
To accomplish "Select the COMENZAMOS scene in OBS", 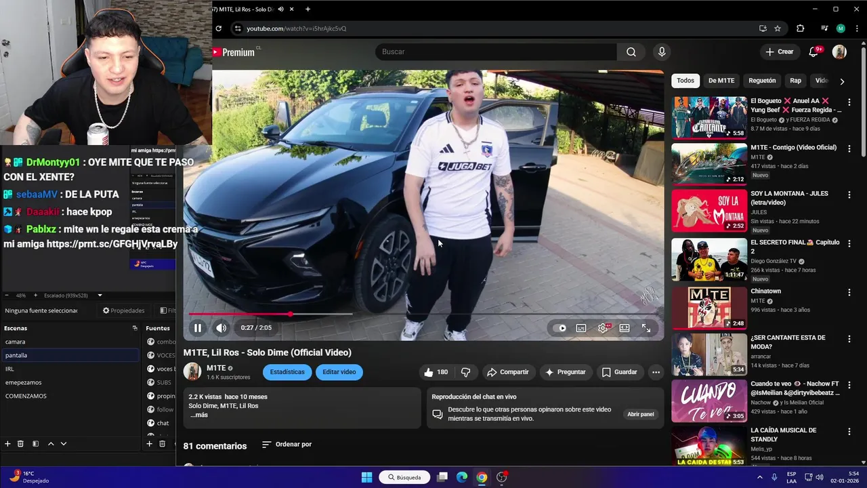I will coord(70,396).
